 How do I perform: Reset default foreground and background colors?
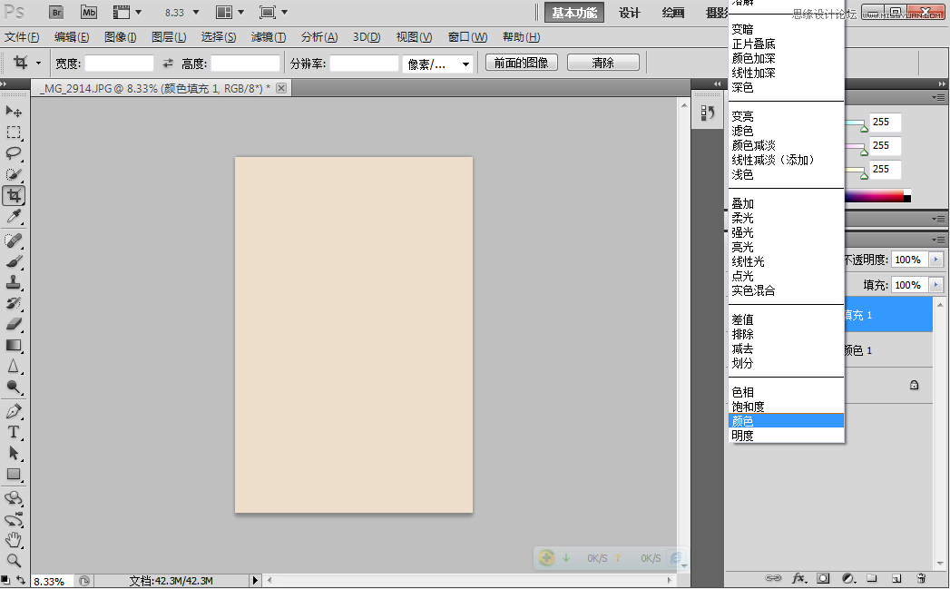[5, 580]
